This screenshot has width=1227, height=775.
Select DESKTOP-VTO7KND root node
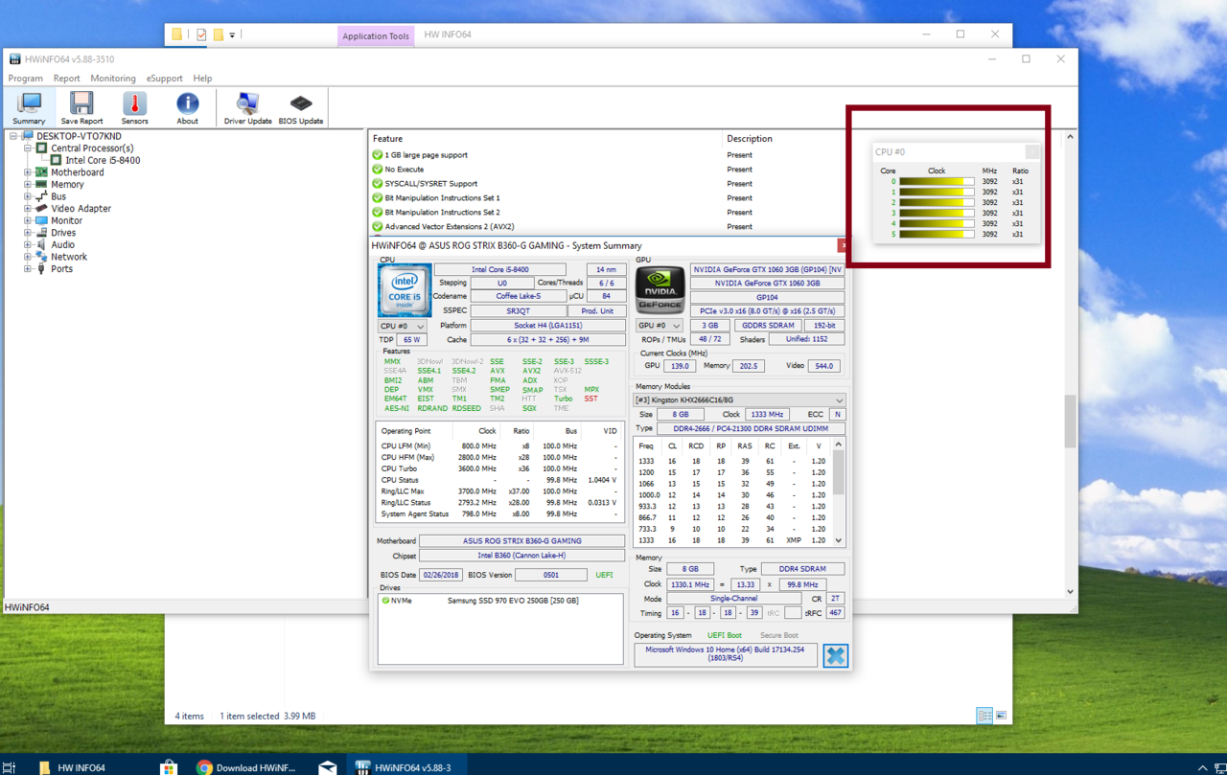[x=79, y=136]
